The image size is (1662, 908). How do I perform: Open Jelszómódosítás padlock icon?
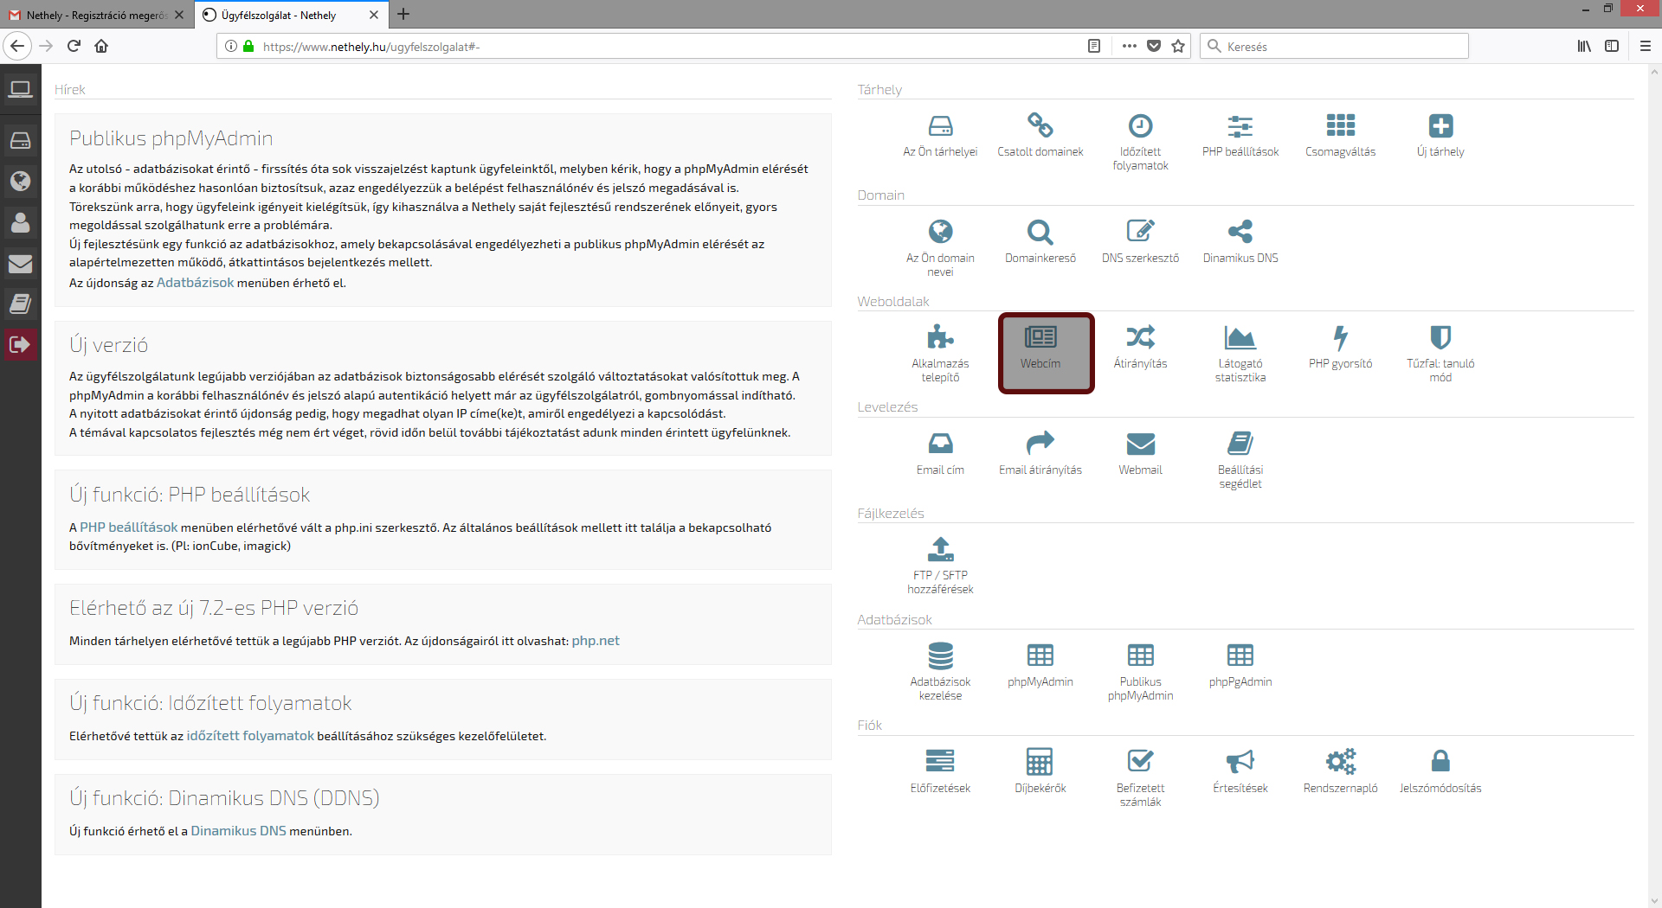(x=1440, y=761)
